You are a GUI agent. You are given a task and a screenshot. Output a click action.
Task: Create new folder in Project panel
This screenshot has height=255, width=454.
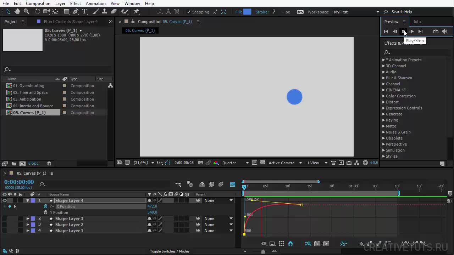pyautogui.click(x=13, y=163)
